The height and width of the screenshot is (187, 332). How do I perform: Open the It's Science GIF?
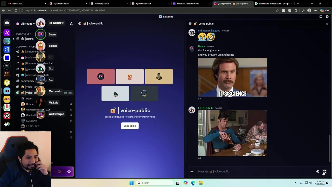(233, 77)
